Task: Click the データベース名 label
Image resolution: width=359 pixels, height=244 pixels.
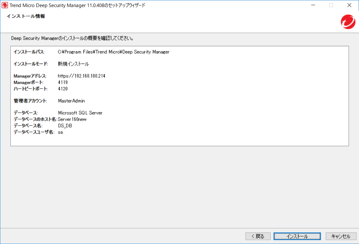Action: 28,126
